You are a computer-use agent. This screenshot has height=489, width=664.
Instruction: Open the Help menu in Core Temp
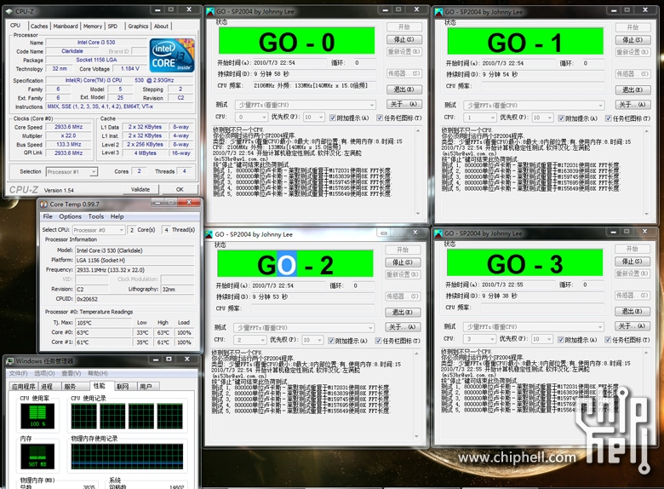coord(117,216)
